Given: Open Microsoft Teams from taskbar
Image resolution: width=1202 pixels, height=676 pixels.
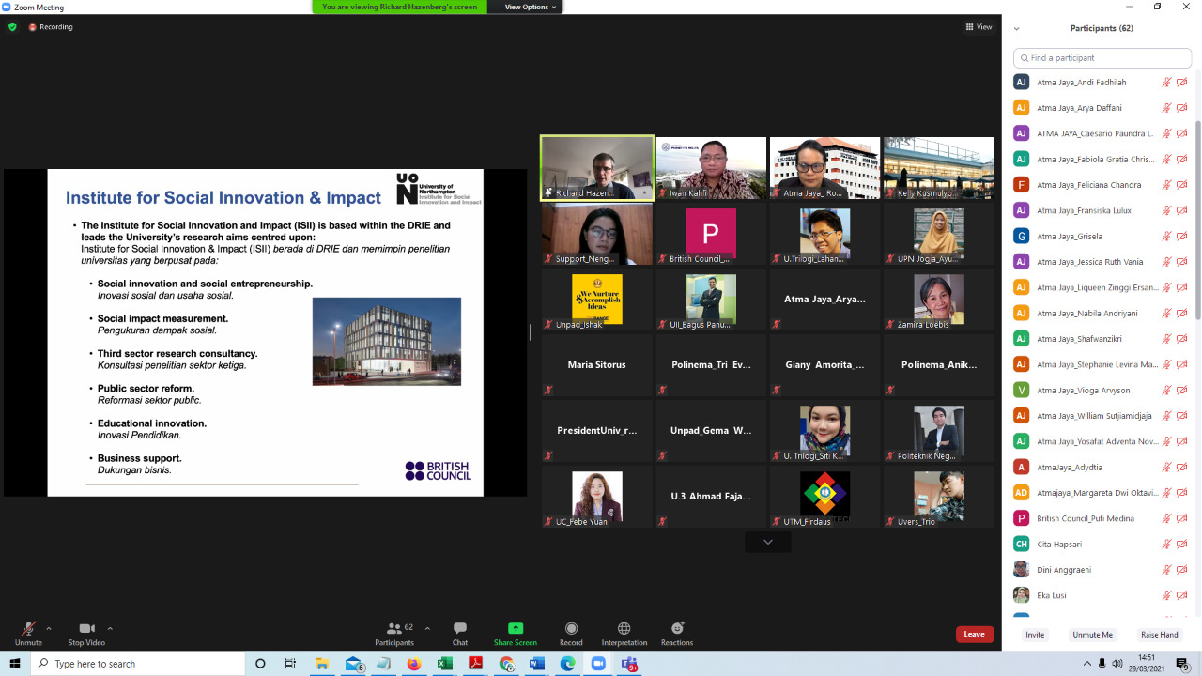Looking at the screenshot, I should [x=629, y=664].
